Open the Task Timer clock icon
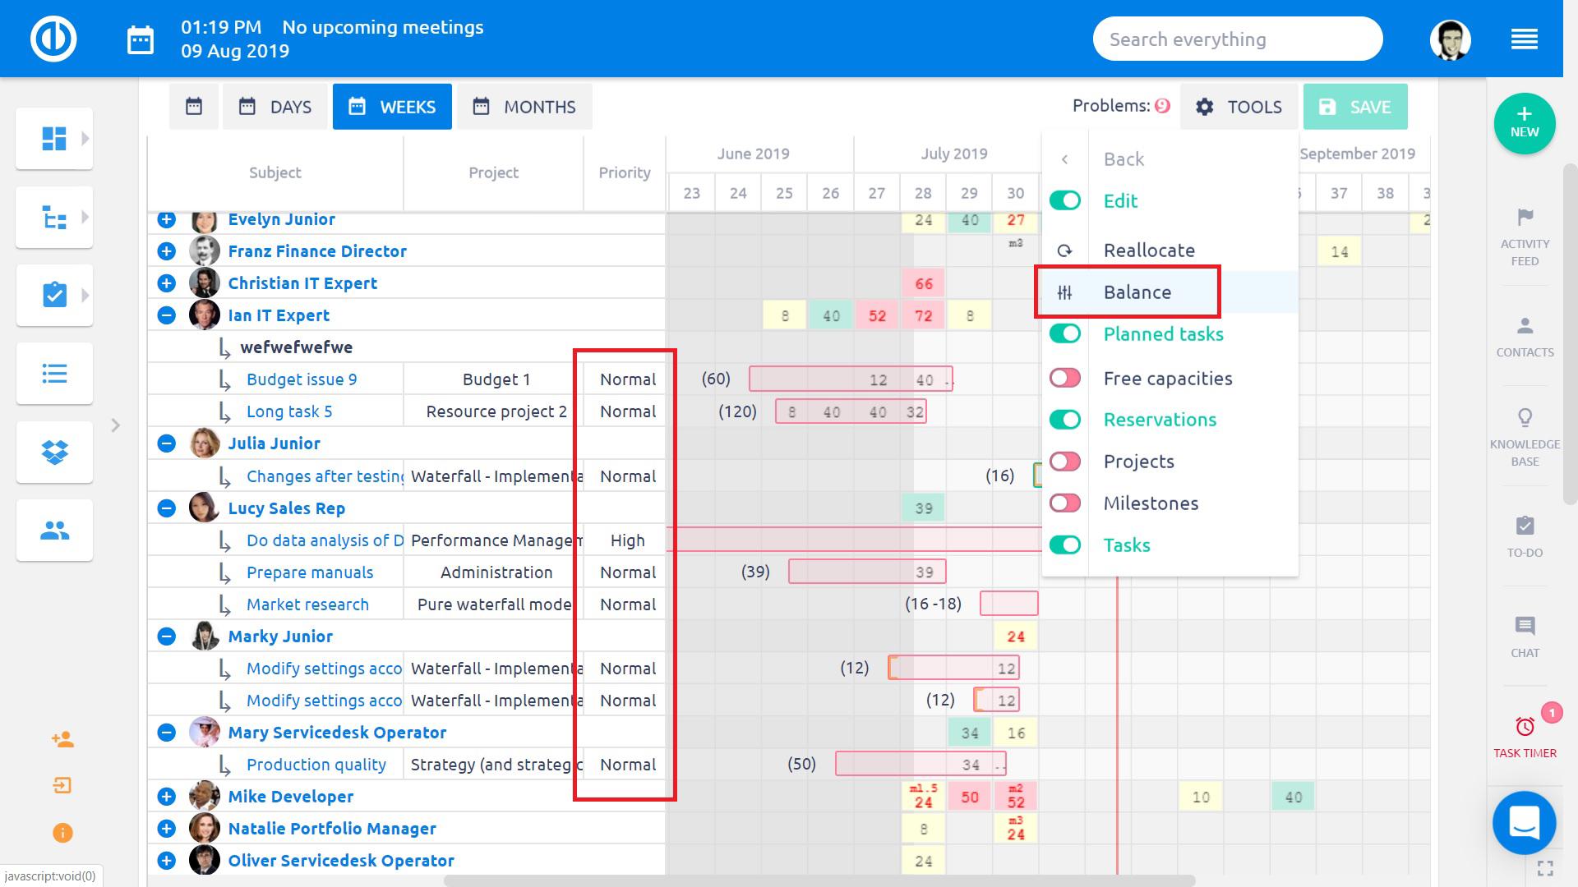 (1525, 727)
